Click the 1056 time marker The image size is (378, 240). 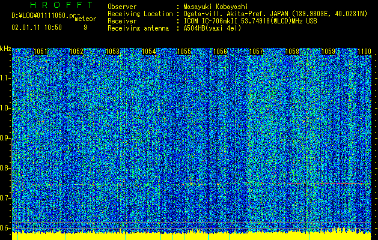point(220,52)
